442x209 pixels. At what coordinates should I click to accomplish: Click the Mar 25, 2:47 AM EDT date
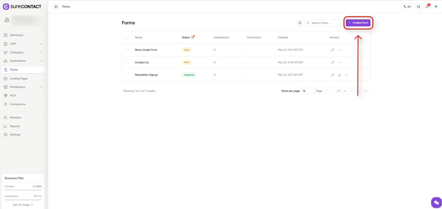[291, 50]
